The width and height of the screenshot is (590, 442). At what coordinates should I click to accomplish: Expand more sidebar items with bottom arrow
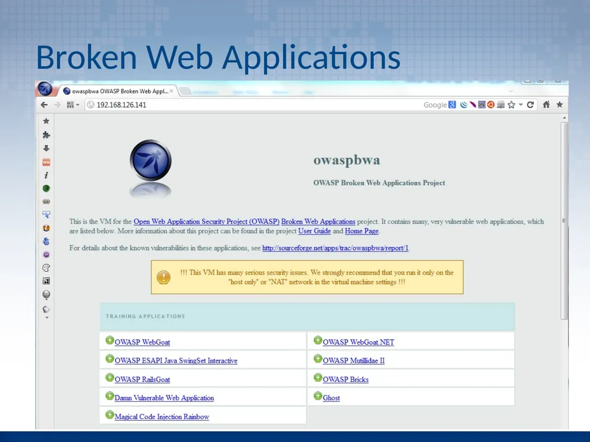coord(47,318)
